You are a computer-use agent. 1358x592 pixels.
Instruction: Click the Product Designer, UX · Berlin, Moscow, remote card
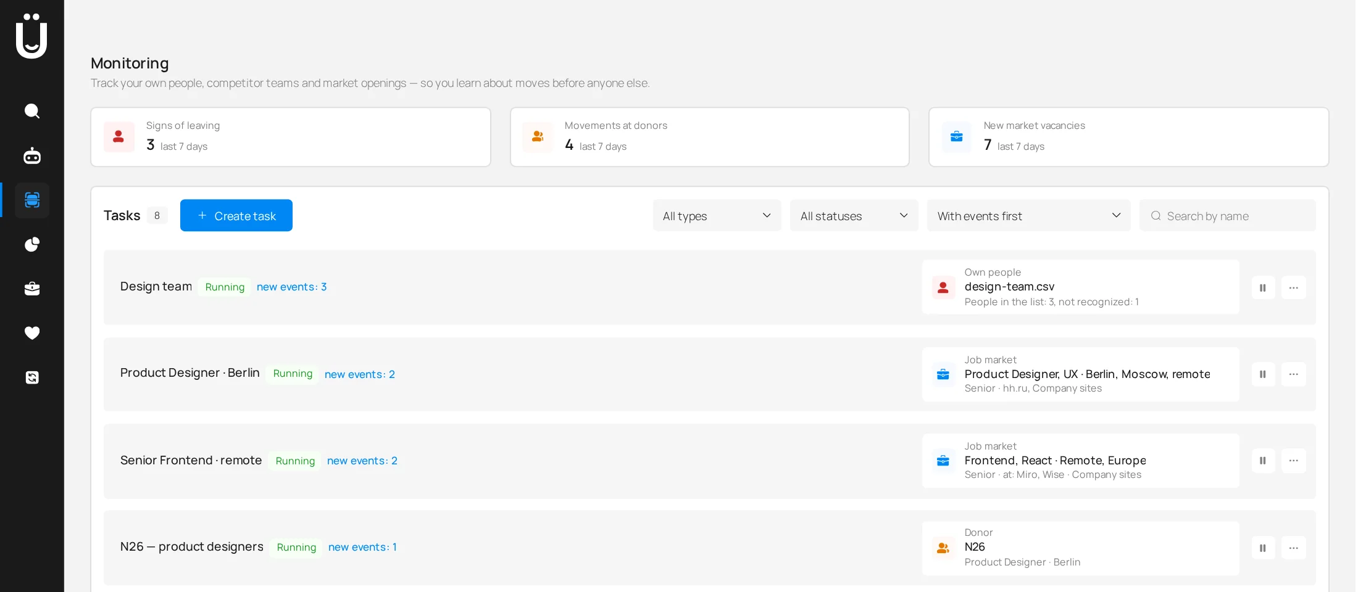(1081, 374)
